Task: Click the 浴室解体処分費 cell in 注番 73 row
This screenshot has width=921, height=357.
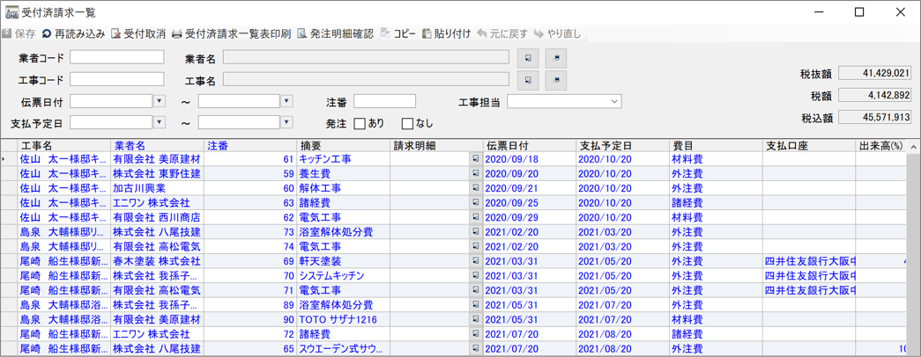Action: pyautogui.click(x=343, y=232)
